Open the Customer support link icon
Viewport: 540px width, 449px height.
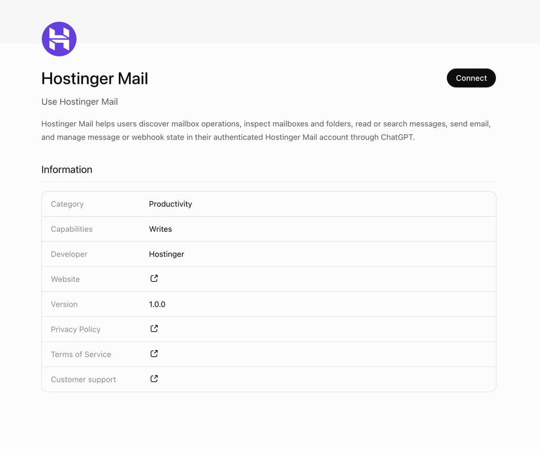(x=154, y=379)
